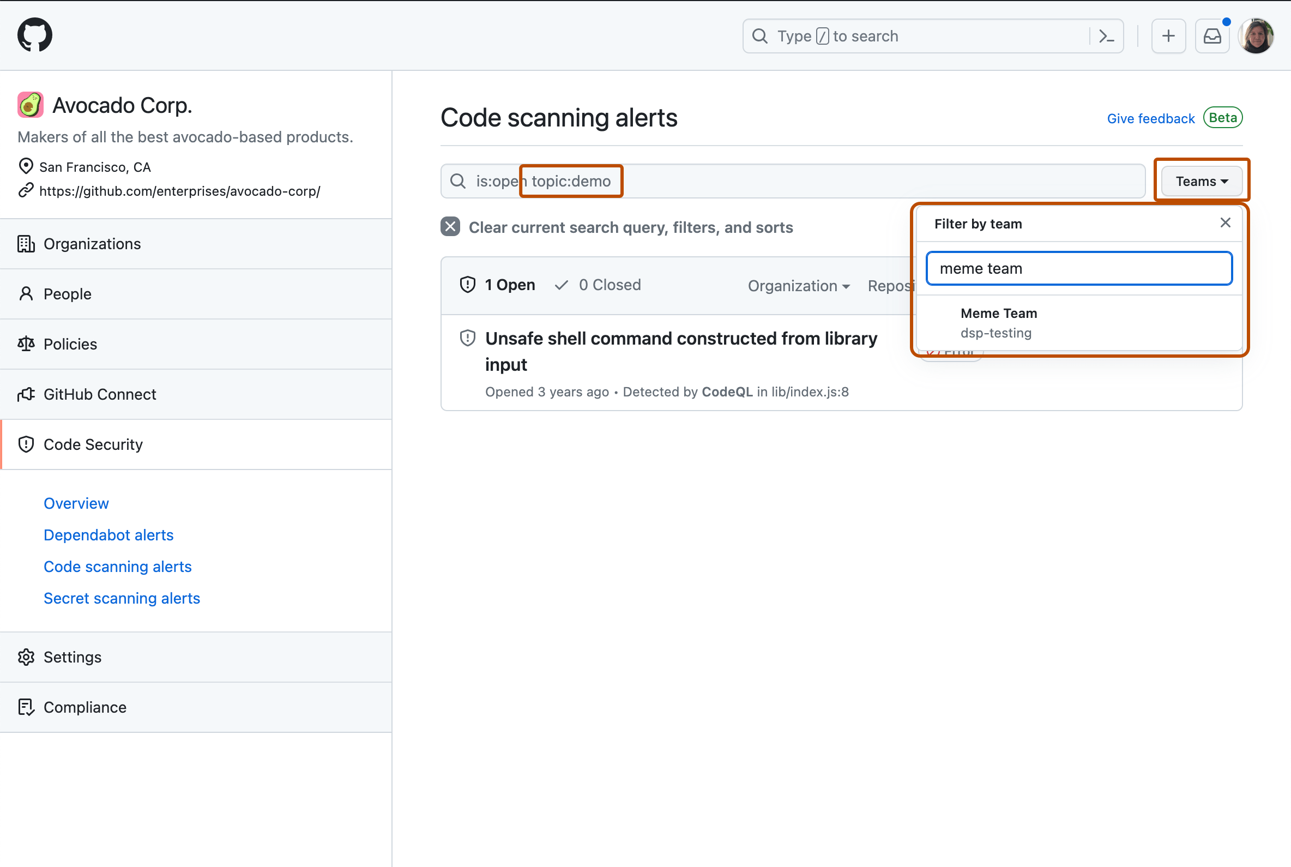Open the user profile avatar menu
The width and height of the screenshot is (1291, 867).
(1256, 37)
